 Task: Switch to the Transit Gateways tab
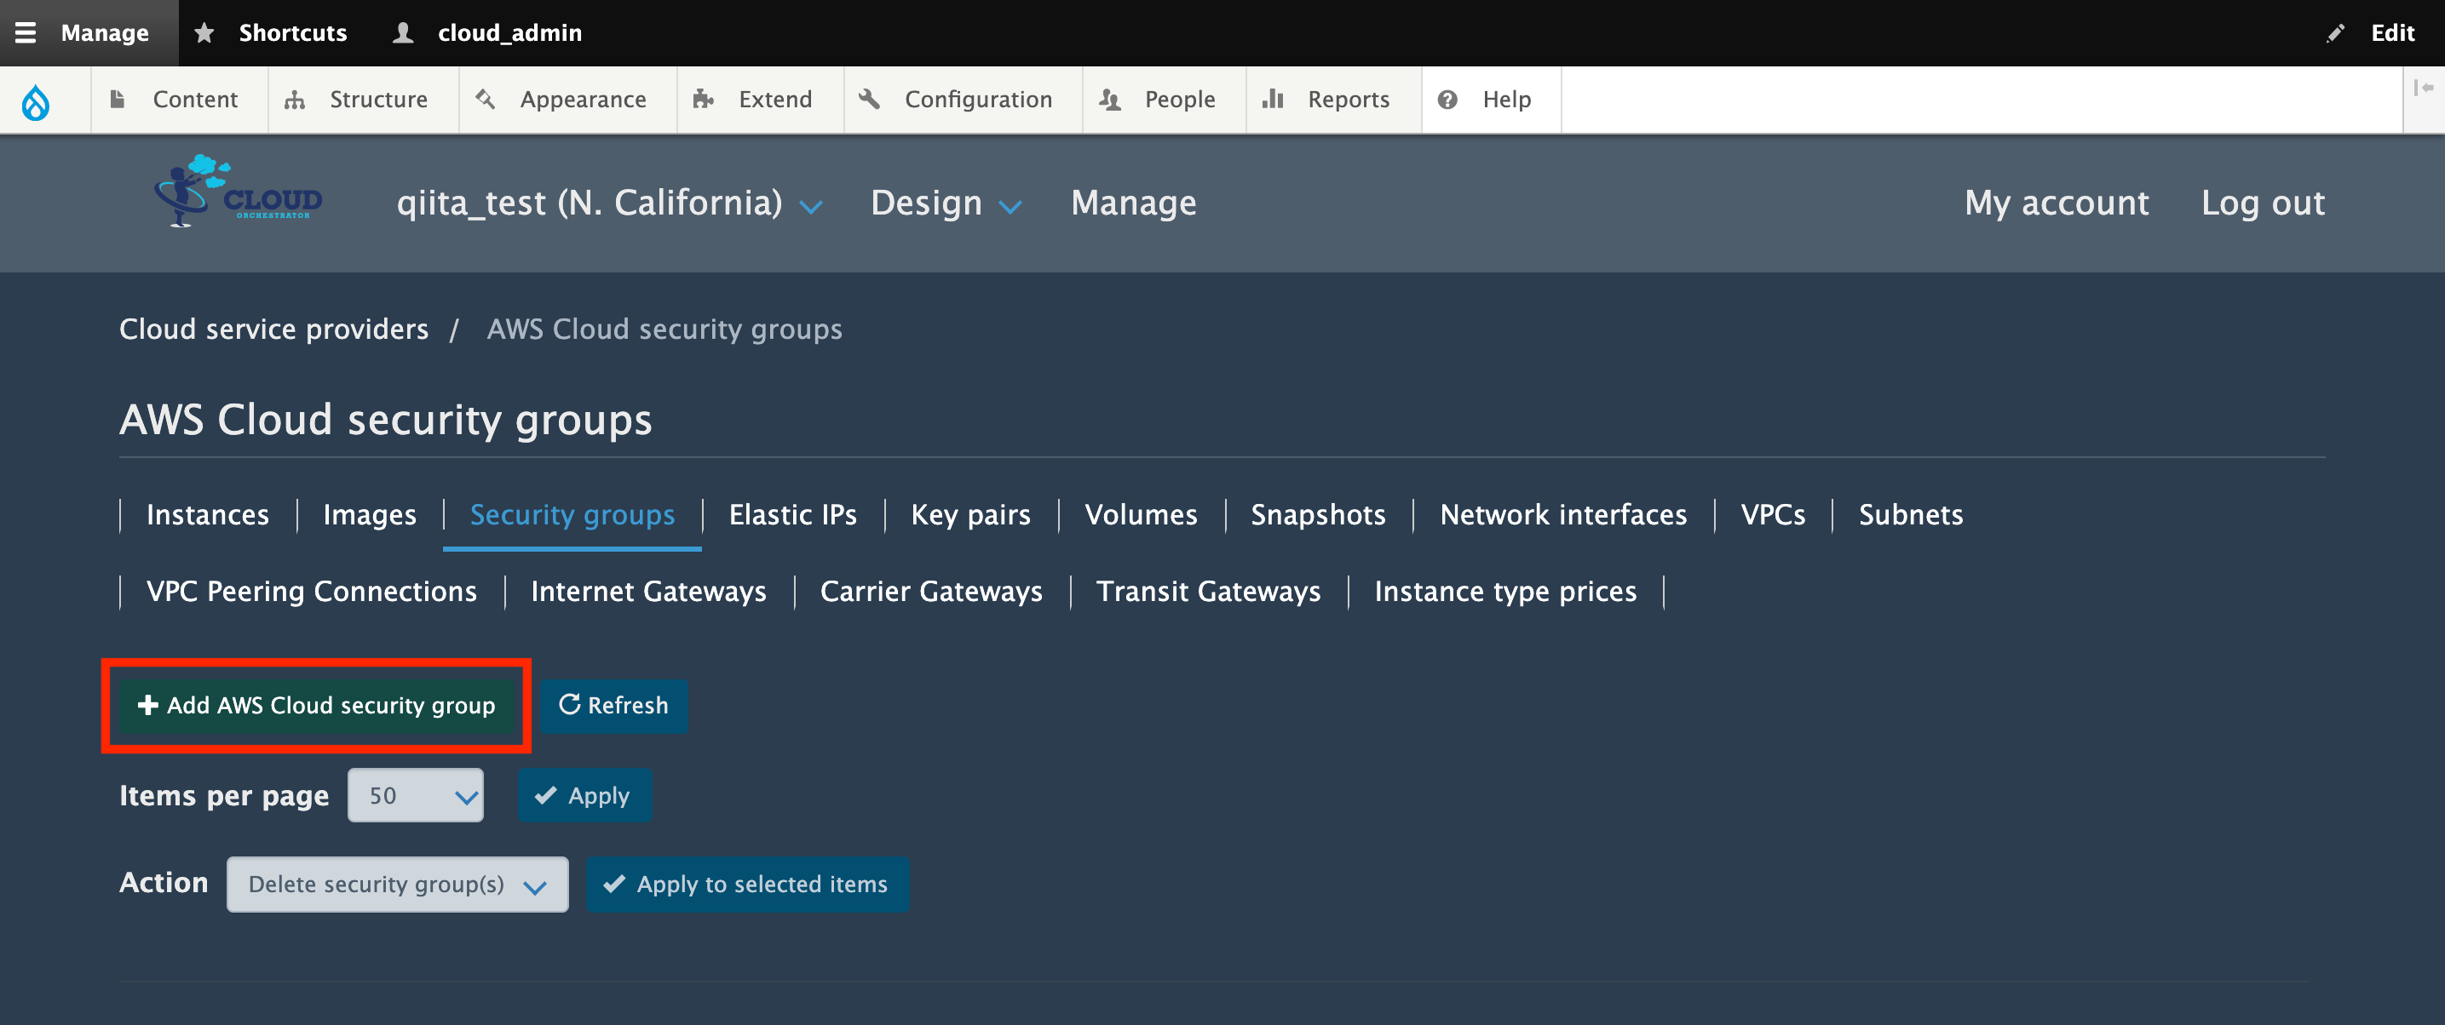click(x=1207, y=592)
